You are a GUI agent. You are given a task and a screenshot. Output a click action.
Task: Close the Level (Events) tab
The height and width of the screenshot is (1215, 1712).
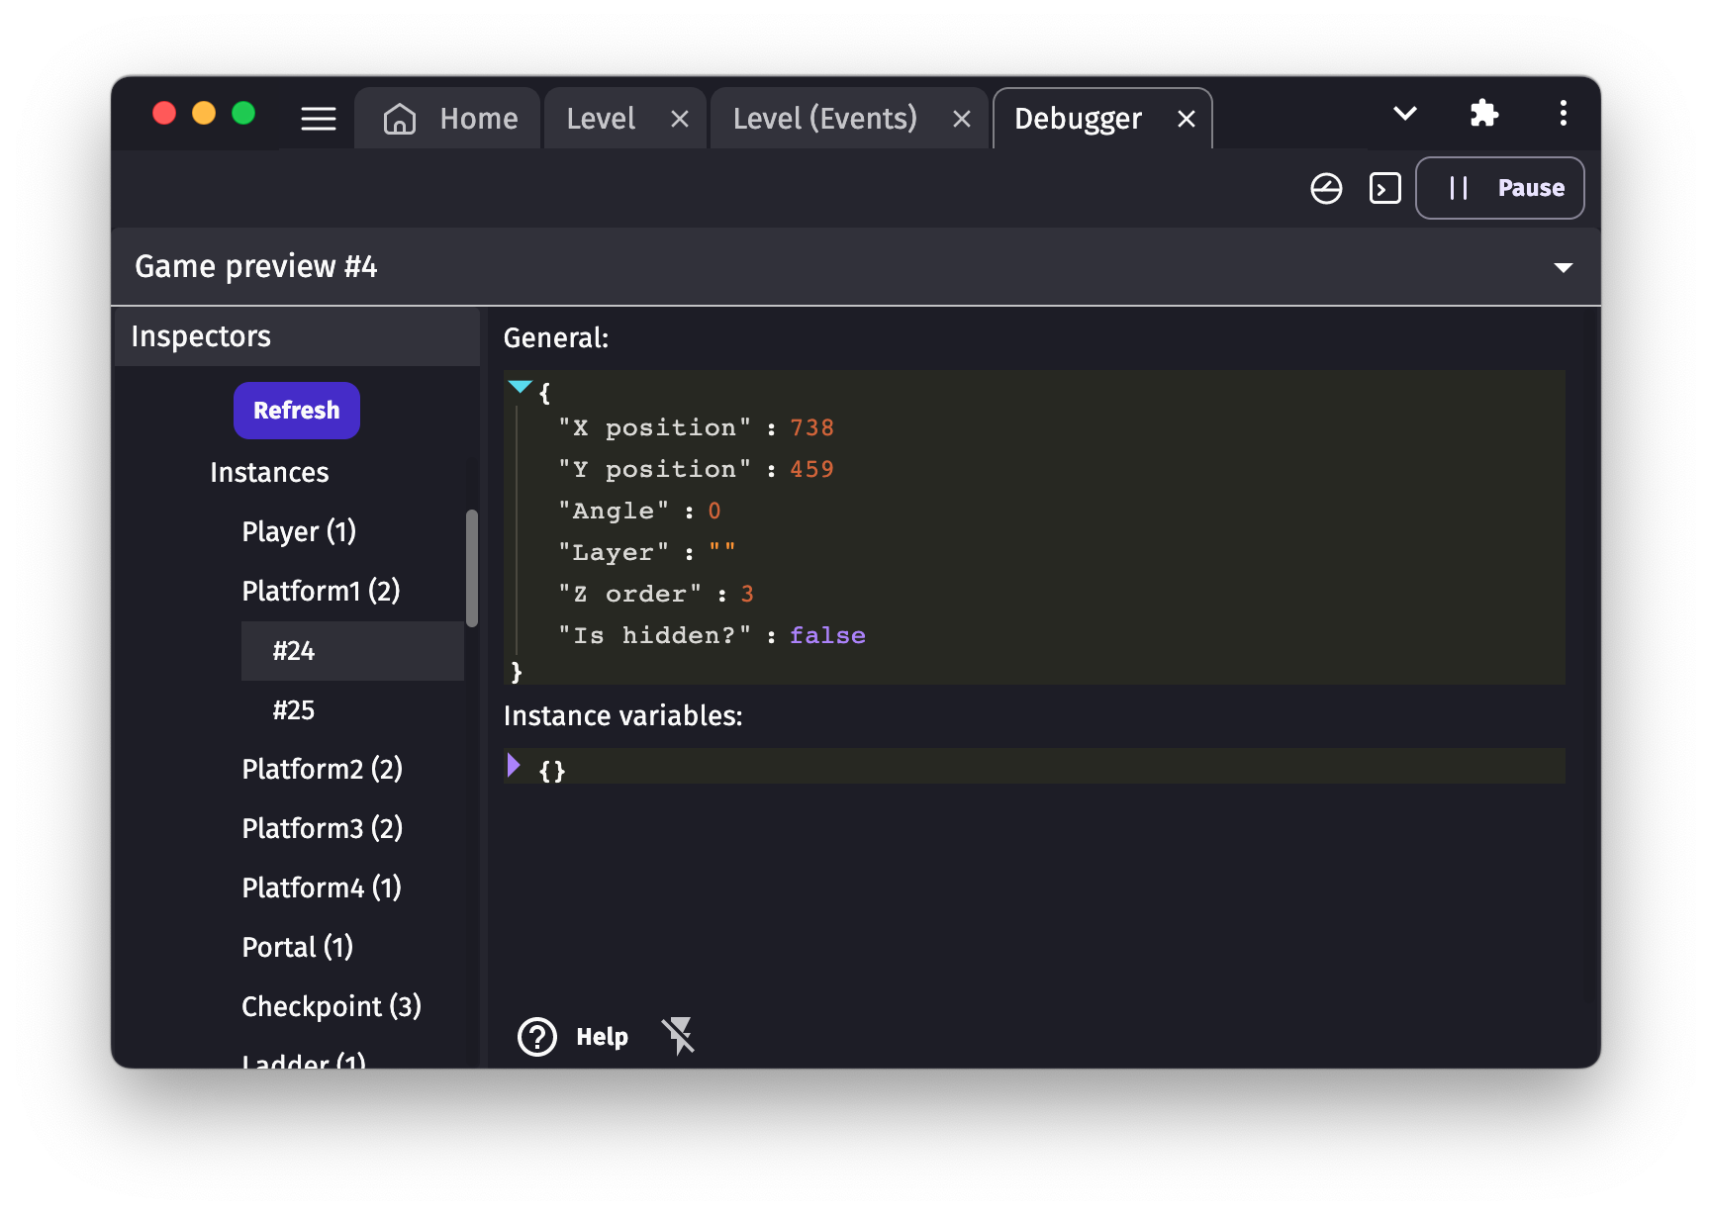click(961, 120)
